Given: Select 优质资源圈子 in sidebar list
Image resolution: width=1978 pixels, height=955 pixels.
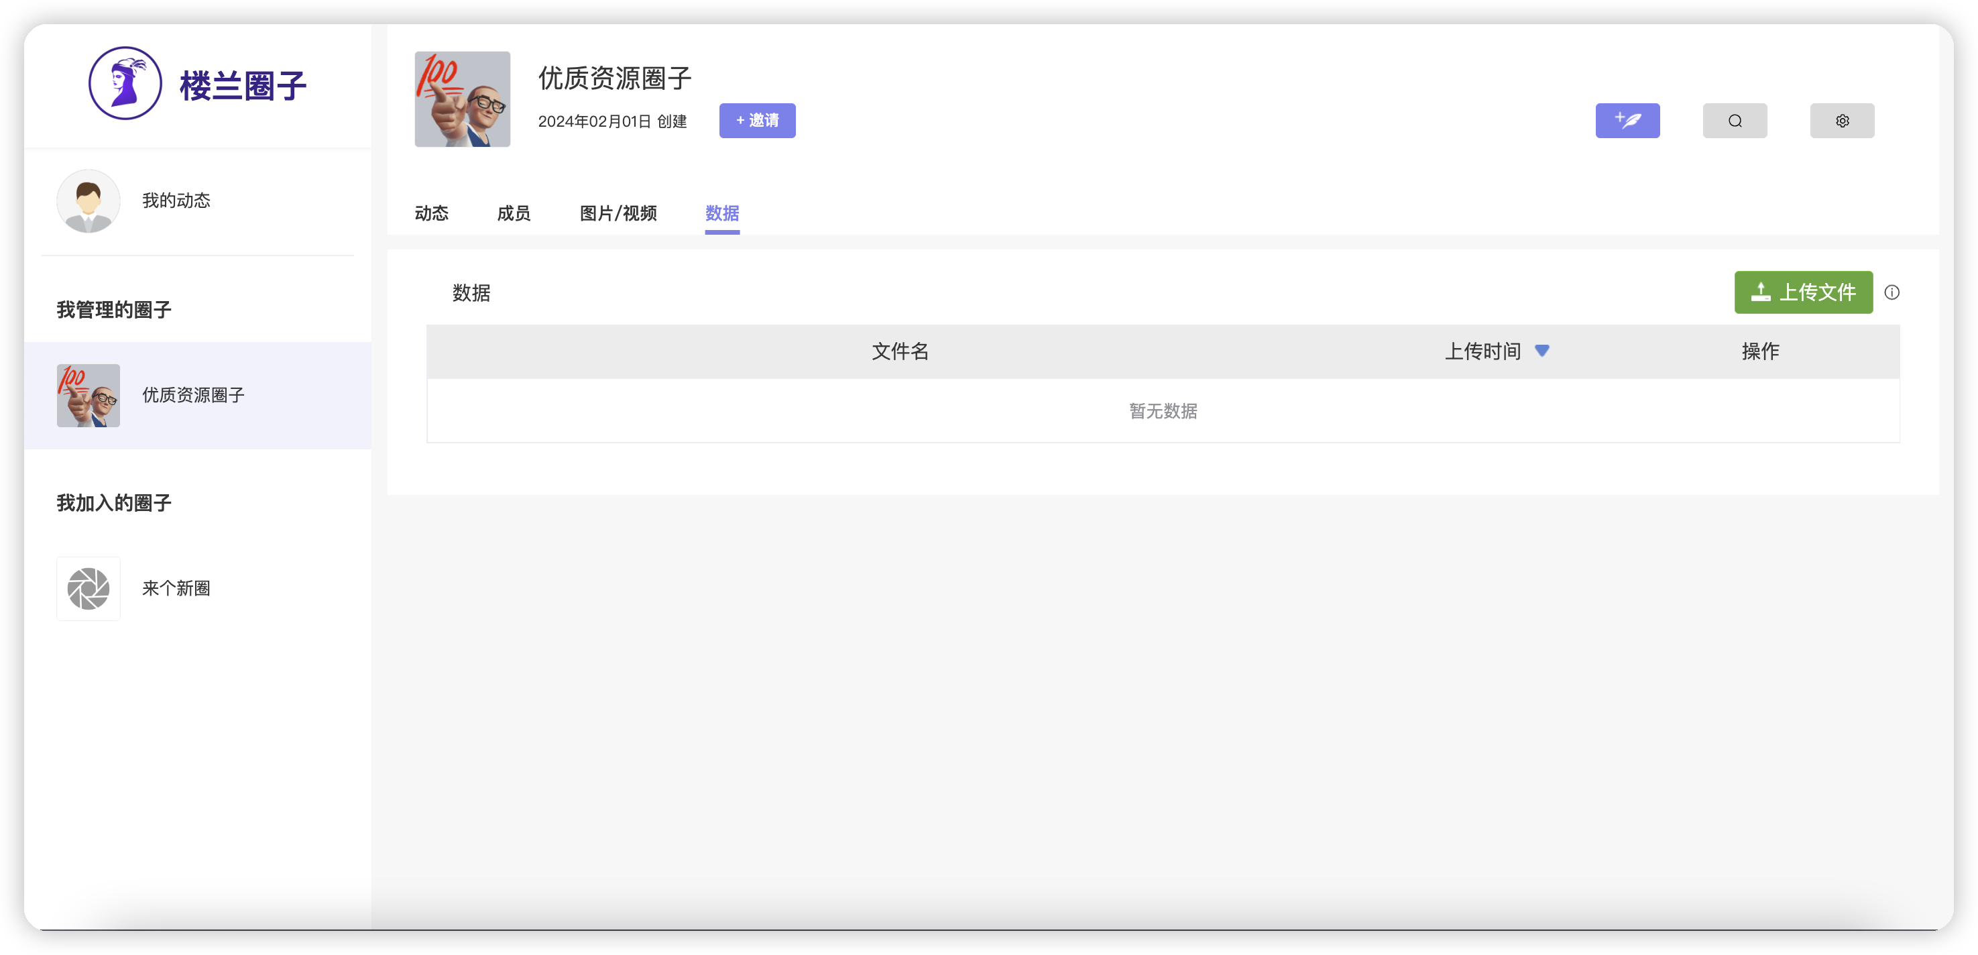Looking at the screenshot, I should [197, 395].
